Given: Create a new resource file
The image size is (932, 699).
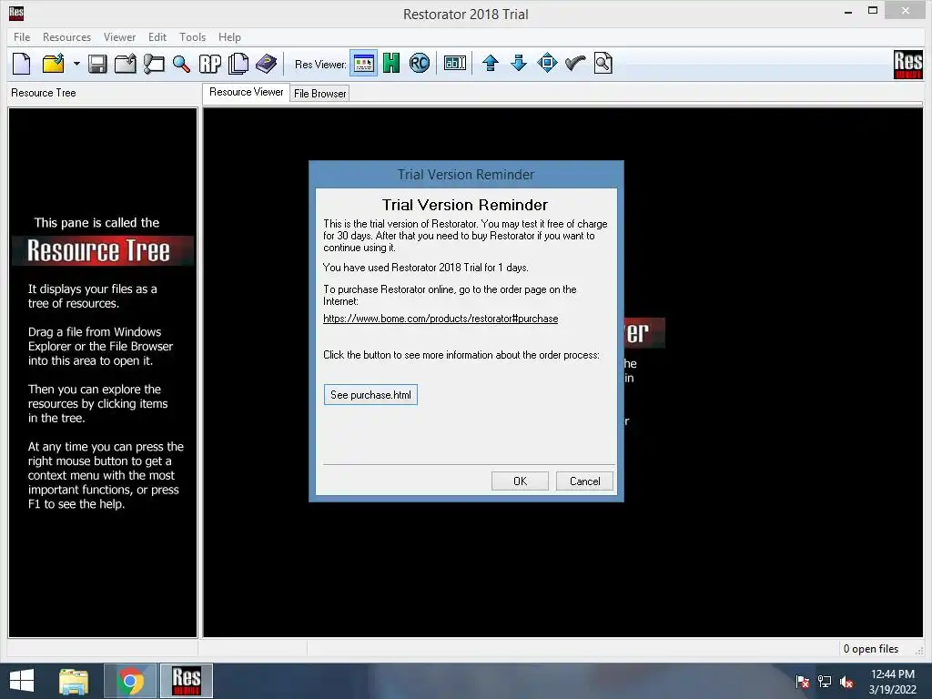Looking at the screenshot, I should 22,64.
